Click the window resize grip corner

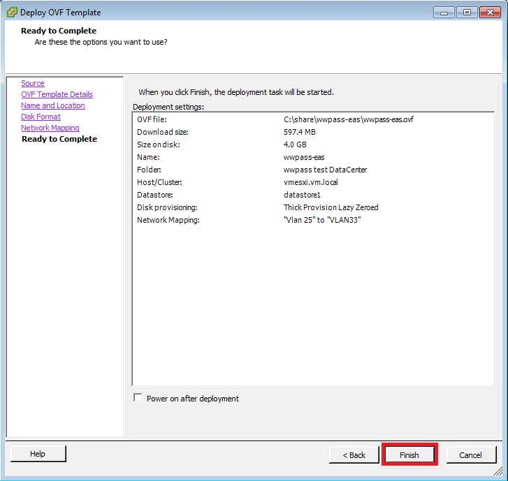pos(498,471)
